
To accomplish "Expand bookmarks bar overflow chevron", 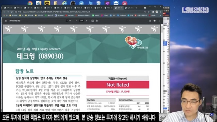I will 160,15.
